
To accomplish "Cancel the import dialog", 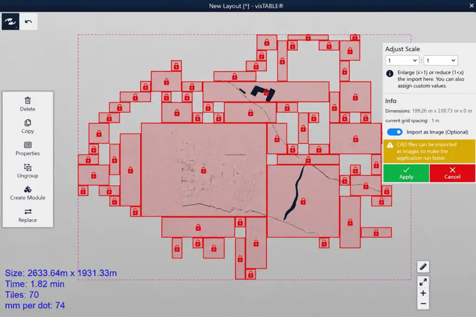I will pyautogui.click(x=452, y=173).
